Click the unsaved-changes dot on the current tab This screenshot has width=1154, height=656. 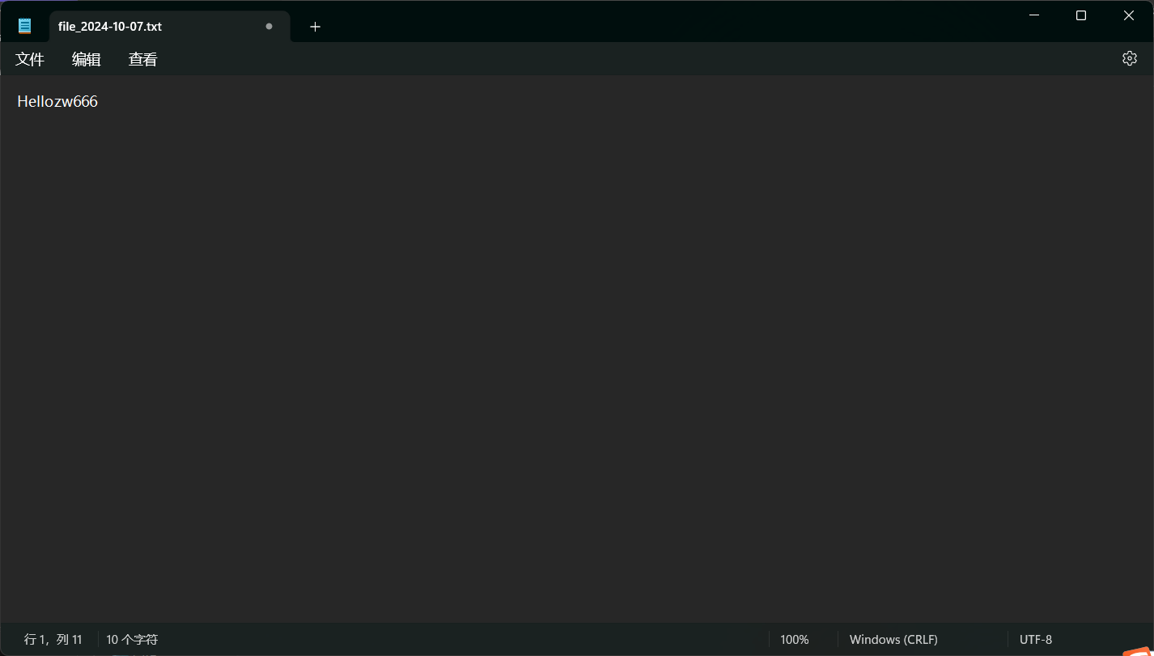point(268,26)
